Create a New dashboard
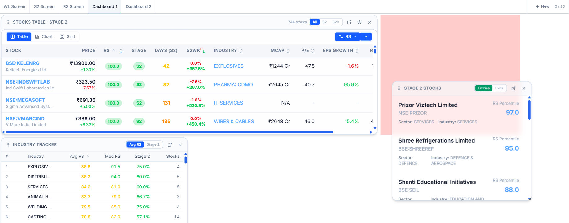This screenshot has width=569, height=223. pyautogui.click(x=542, y=6)
